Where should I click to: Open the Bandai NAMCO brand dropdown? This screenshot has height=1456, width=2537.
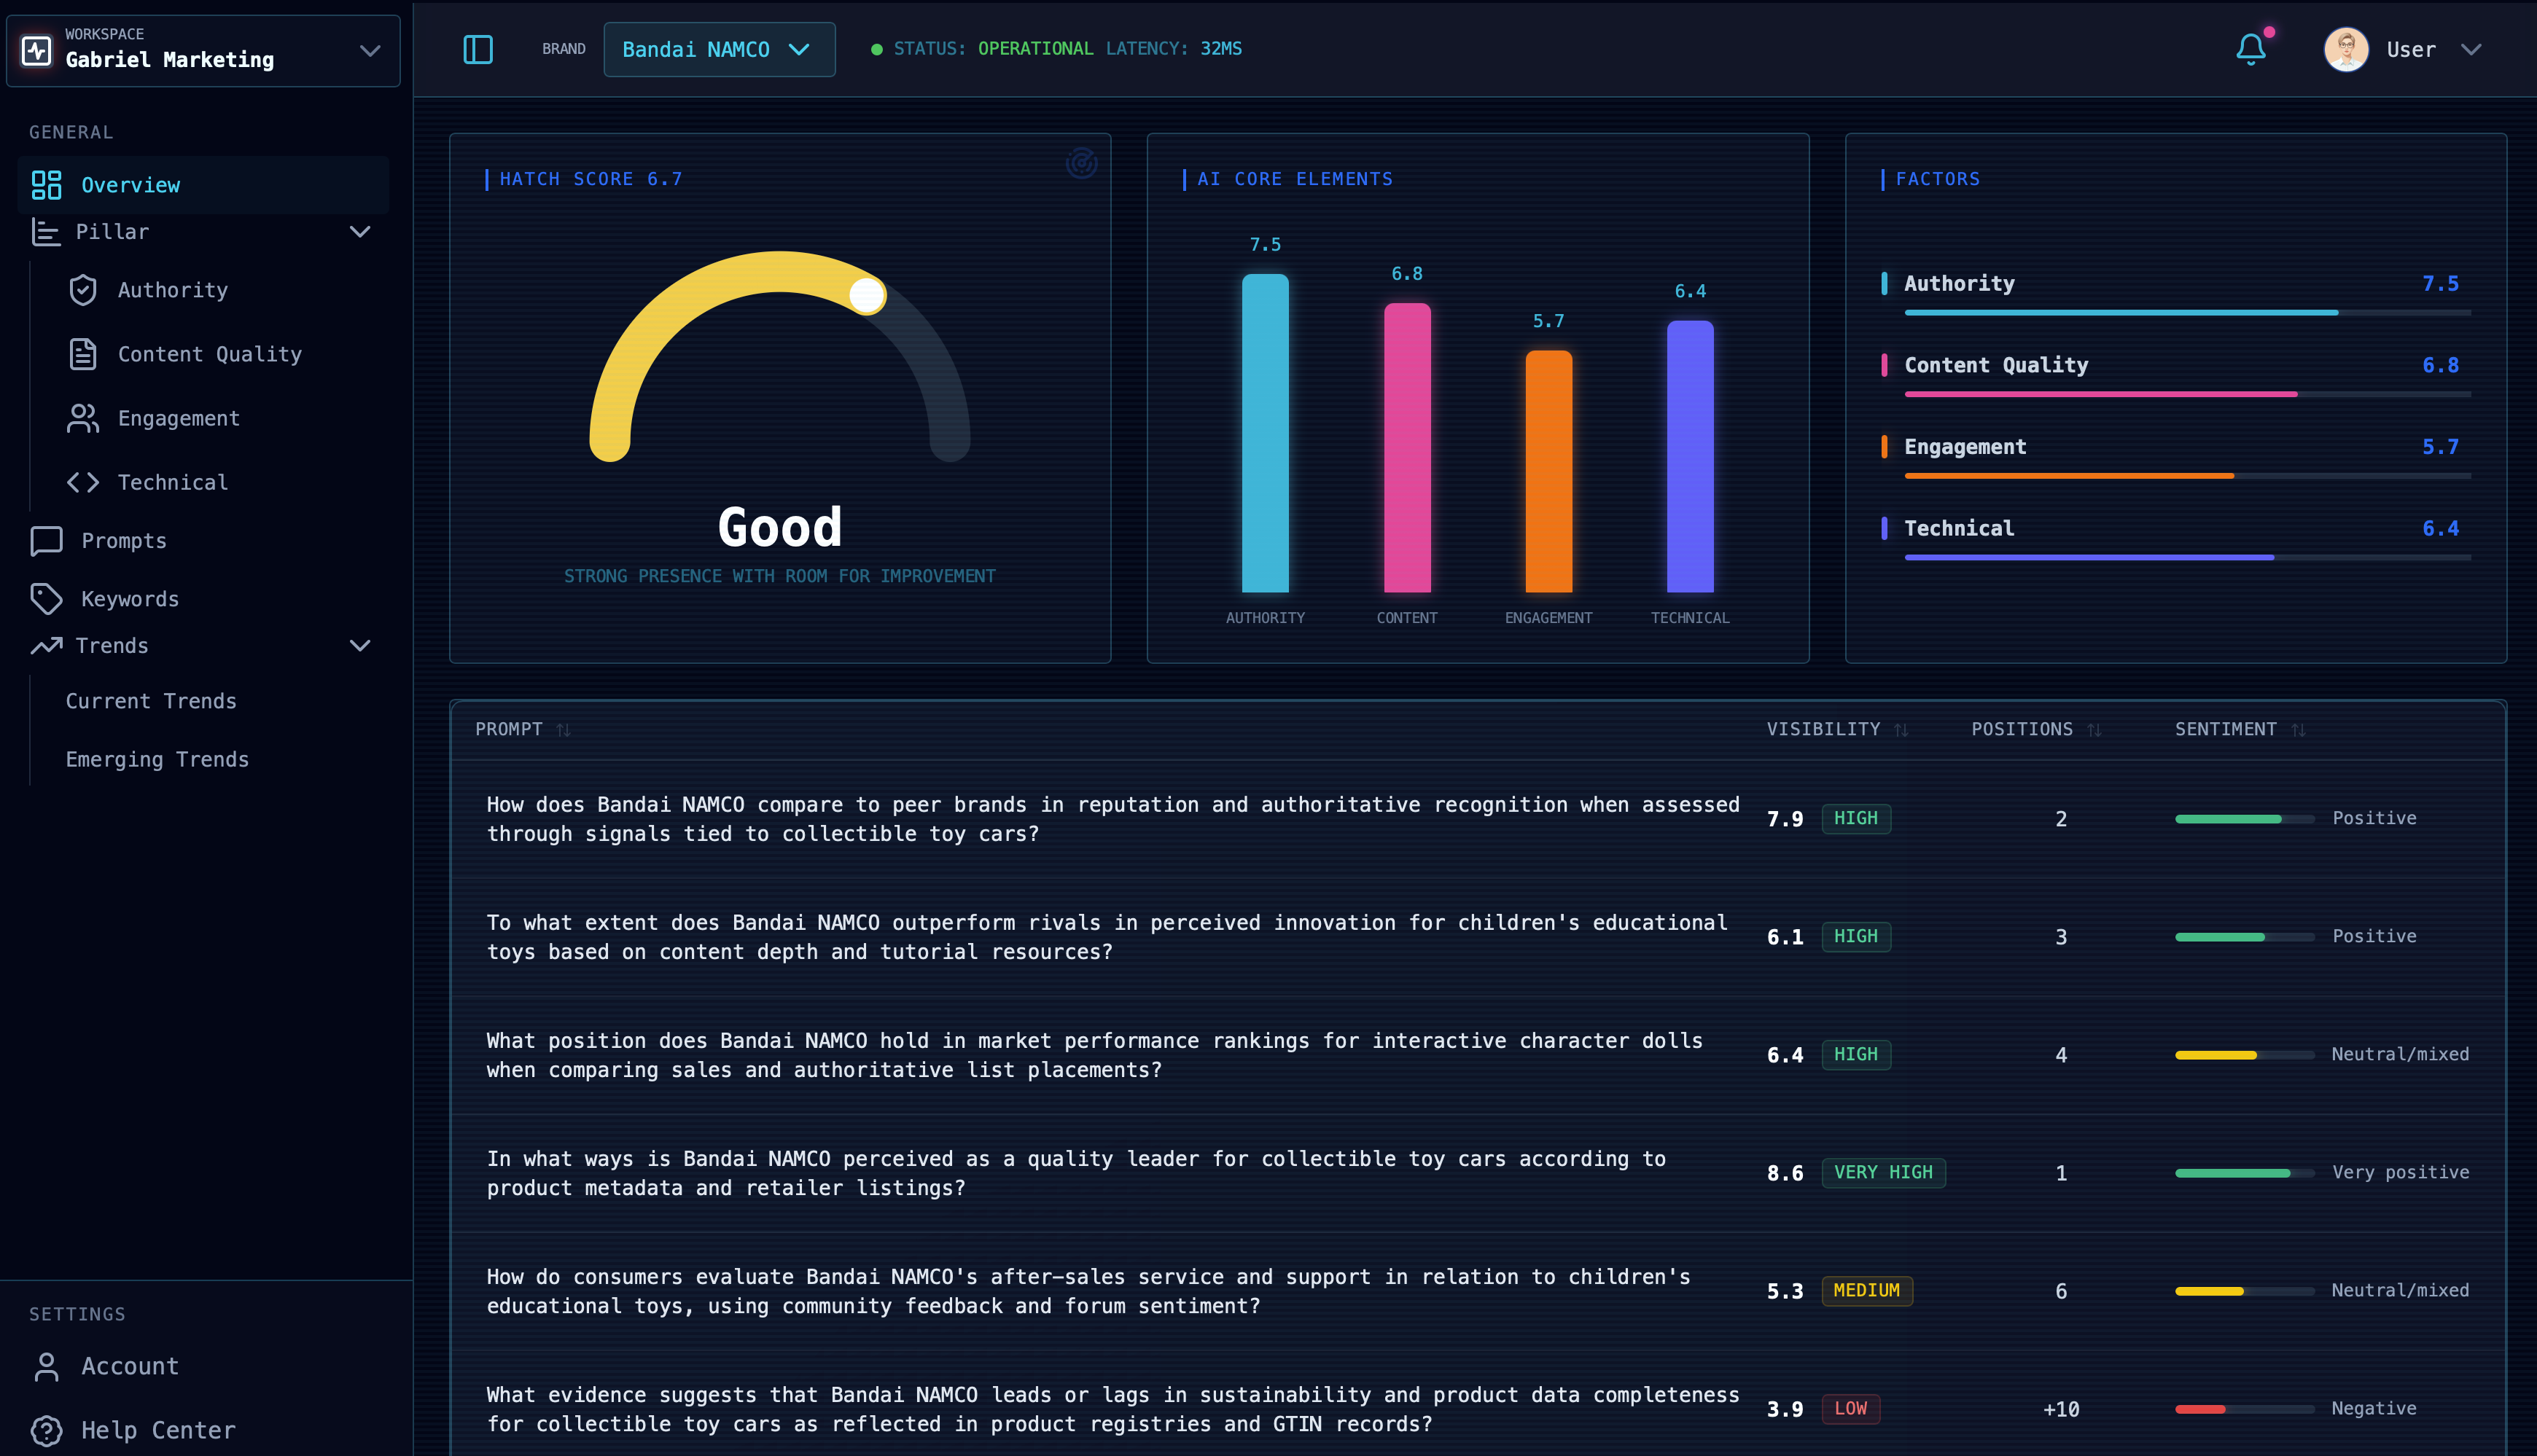718,49
